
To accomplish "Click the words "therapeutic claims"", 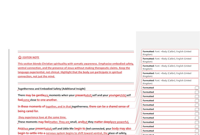I will click(106, 68).
